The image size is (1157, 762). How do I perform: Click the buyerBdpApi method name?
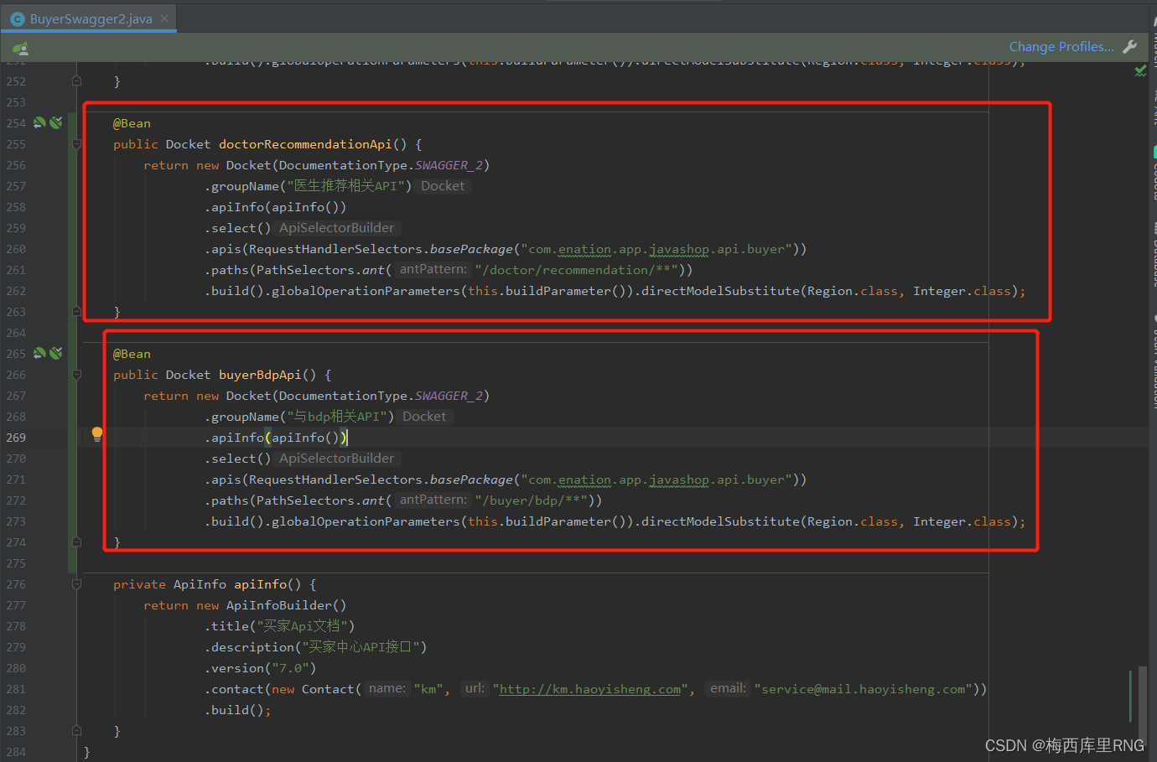[260, 375]
